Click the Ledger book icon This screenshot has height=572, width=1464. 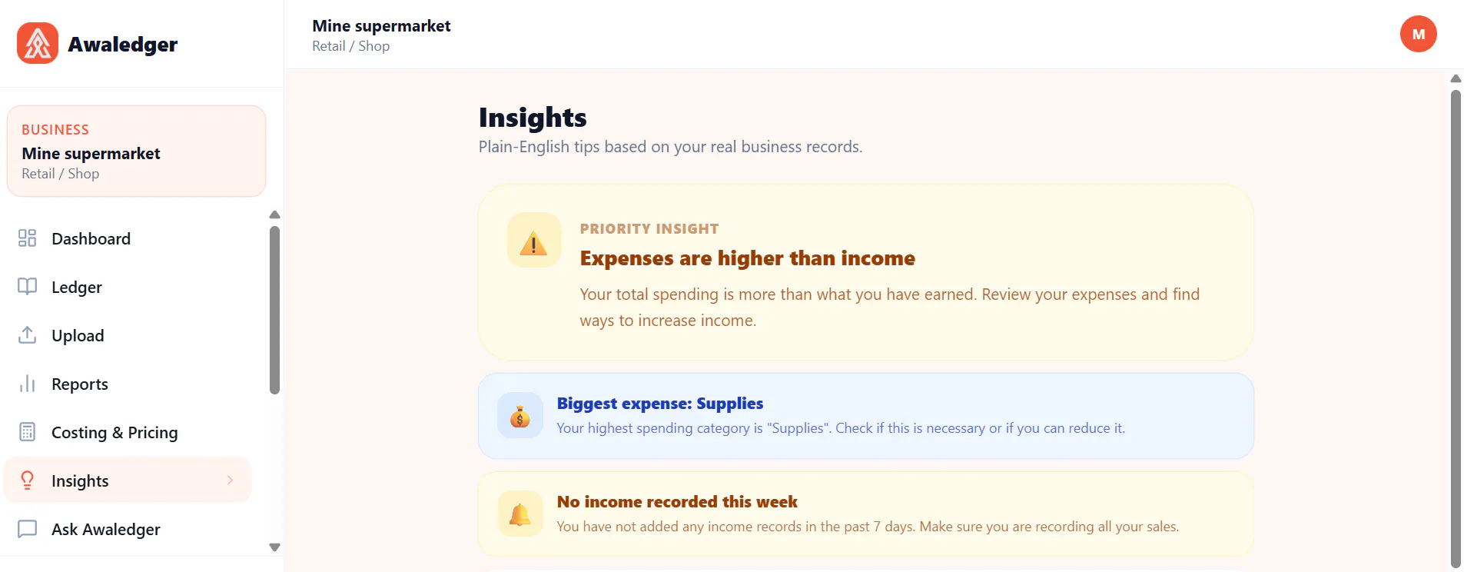27,287
